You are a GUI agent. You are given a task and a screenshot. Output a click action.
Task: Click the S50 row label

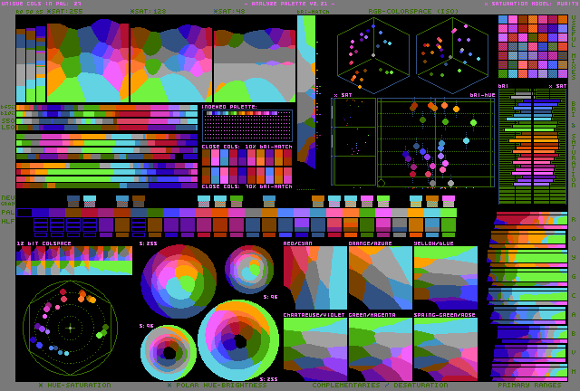click(x=8, y=120)
